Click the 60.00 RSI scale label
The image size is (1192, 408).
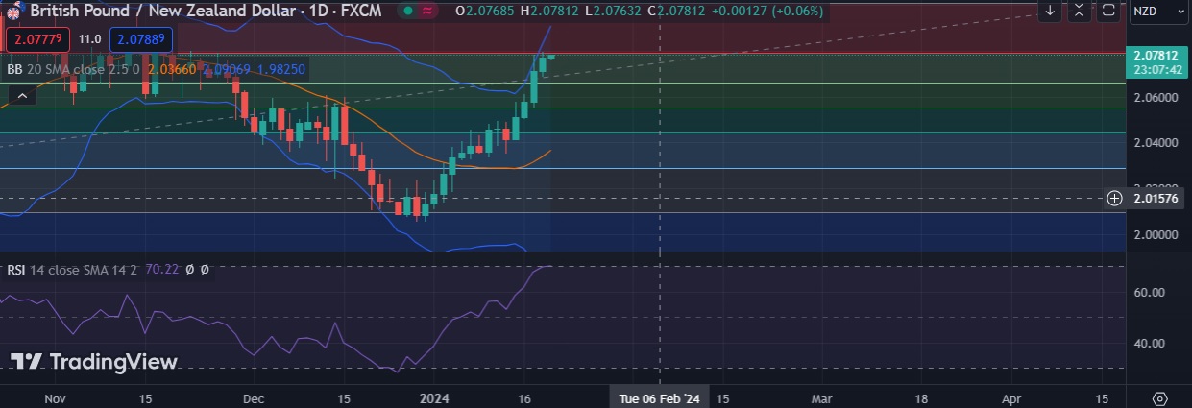point(1150,292)
